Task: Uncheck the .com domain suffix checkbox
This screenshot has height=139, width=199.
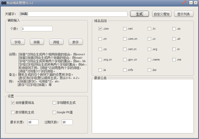Action: pos(100,29)
